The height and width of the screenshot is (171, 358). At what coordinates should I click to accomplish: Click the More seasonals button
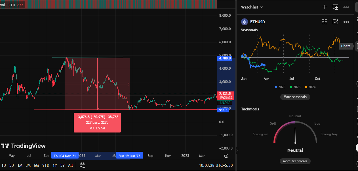pos(295,97)
